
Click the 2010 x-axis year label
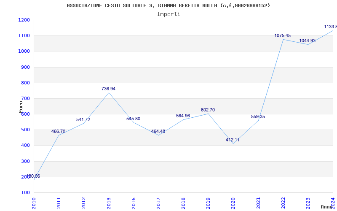tap(34, 203)
